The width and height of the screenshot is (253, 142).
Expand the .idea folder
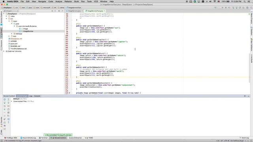[x=7, y=16]
